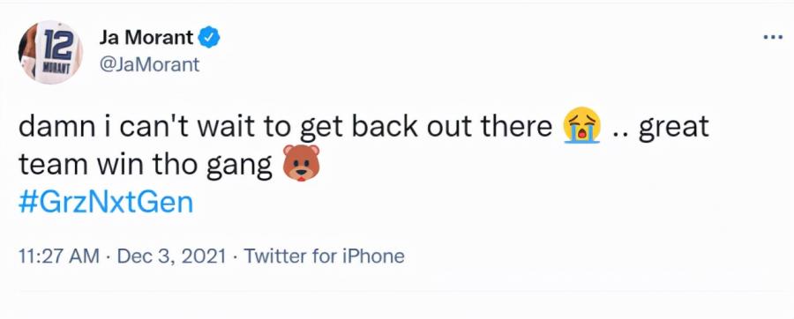Screen dimensions: 794x319
Task: Click the @JaMorant handle
Action: click(150, 64)
